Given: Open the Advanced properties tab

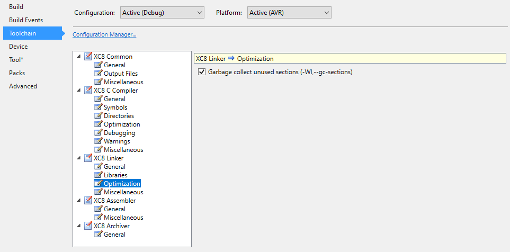Looking at the screenshot, I should [x=23, y=86].
